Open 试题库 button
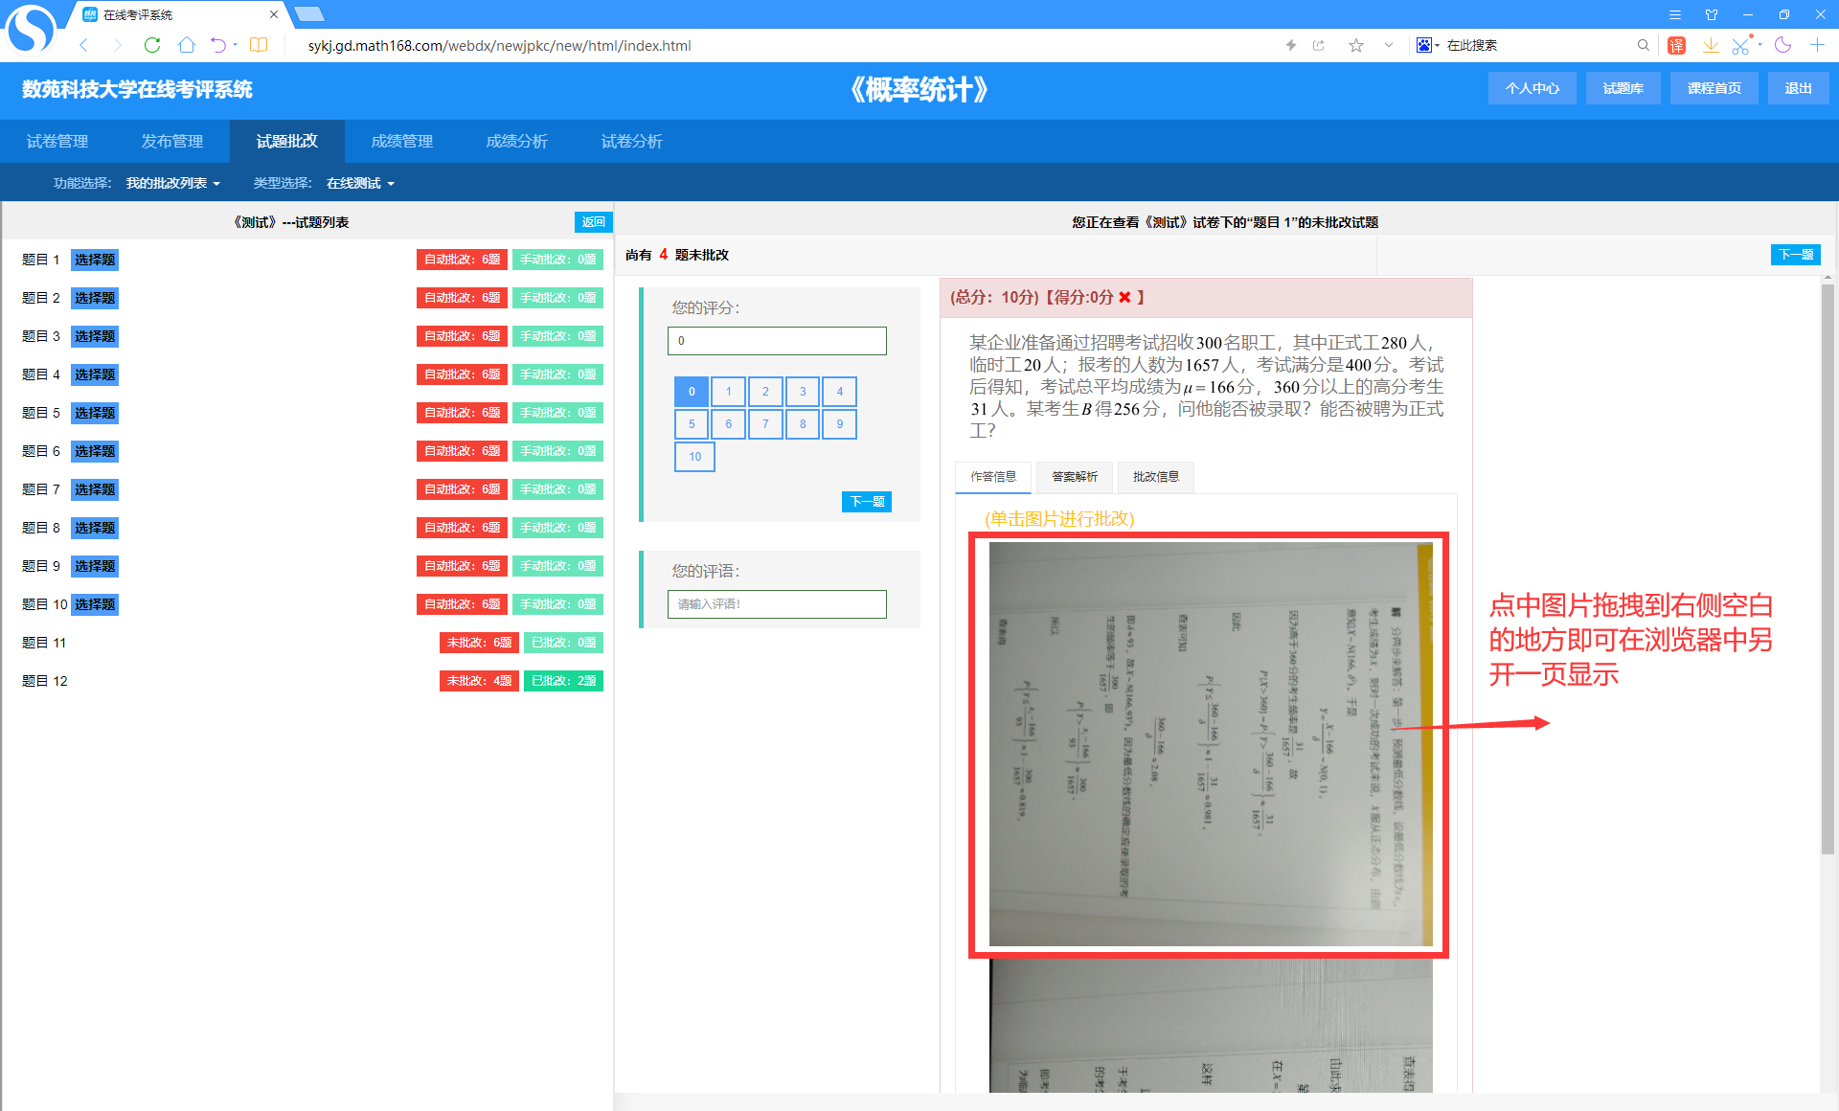Viewport: 1839px width, 1111px height. click(x=1623, y=88)
